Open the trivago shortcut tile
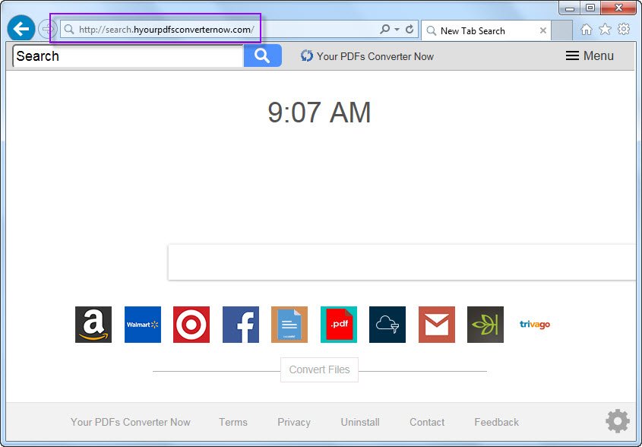642x447 pixels. (535, 325)
